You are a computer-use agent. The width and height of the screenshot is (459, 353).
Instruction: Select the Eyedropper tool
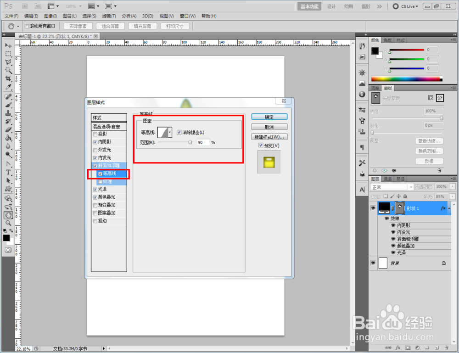tap(8, 87)
